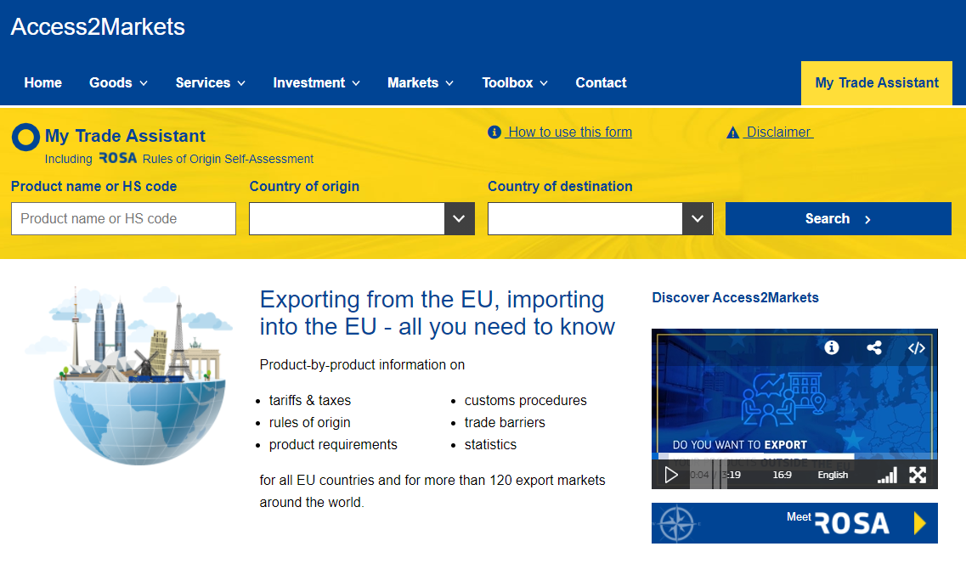
Task: Click the 'statistics' bullet text
Action: (x=490, y=445)
